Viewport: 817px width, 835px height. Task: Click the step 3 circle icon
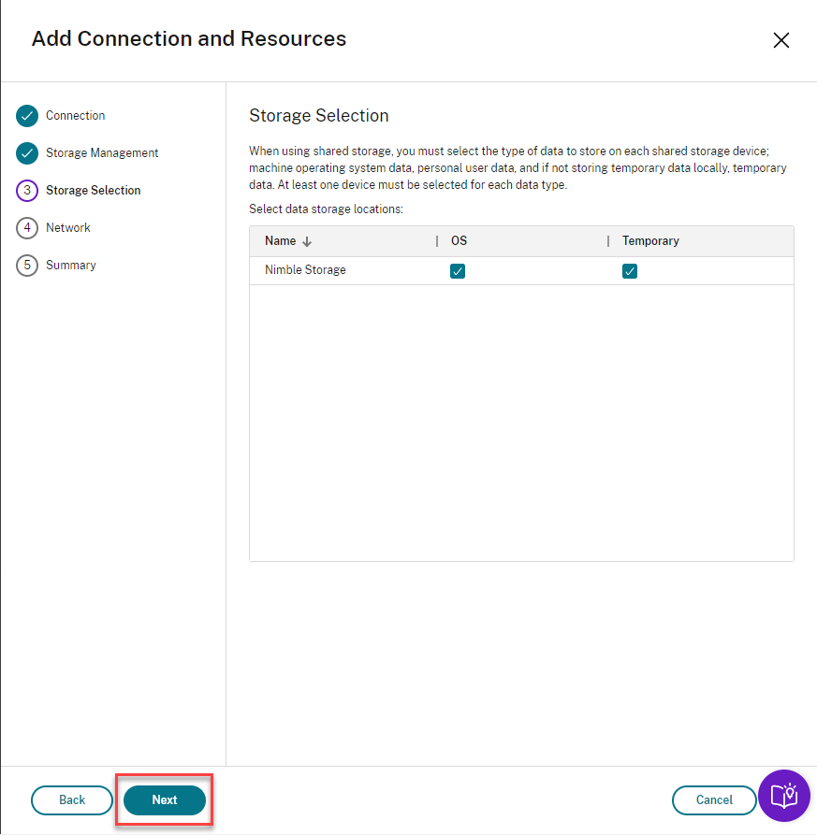[x=27, y=191]
